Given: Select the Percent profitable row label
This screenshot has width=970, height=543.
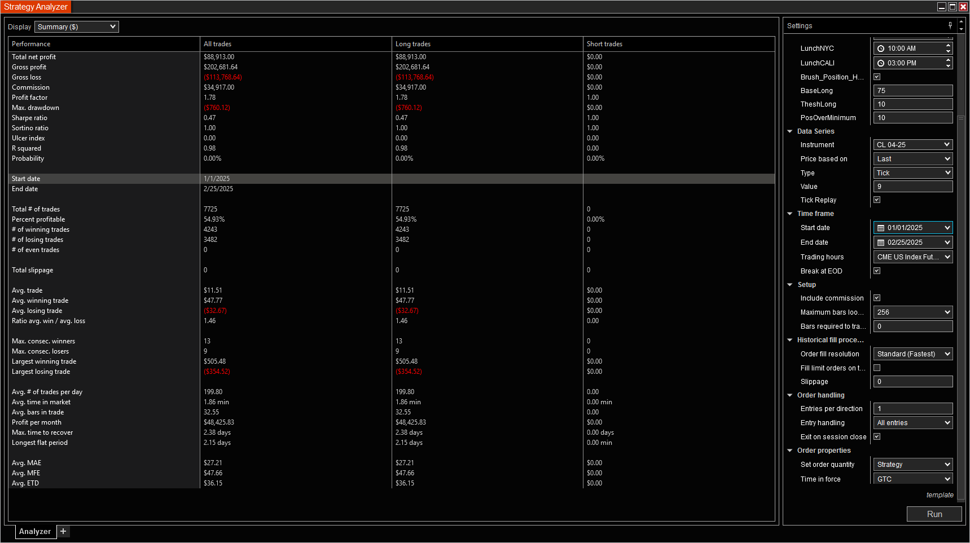Looking at the screenshot, I should (x=38, y=219).
